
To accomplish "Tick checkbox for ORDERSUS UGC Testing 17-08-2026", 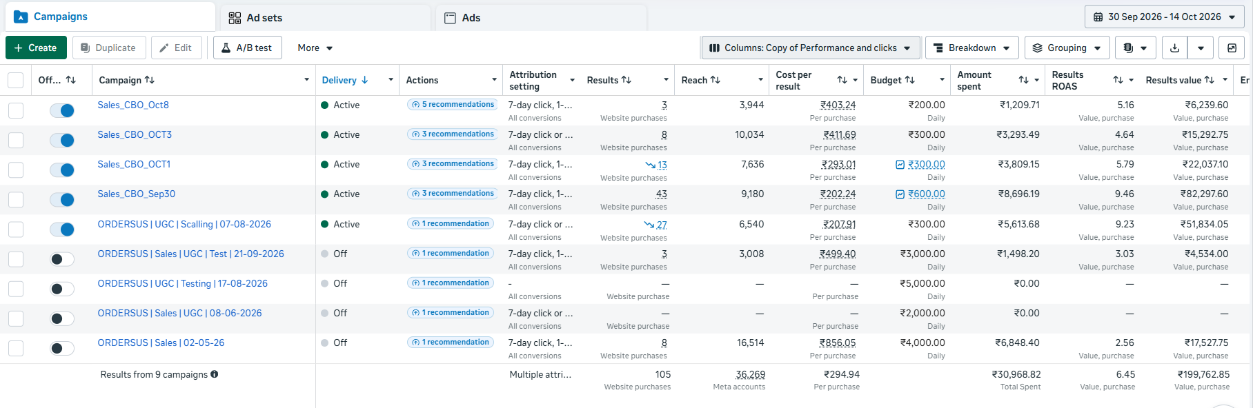I will 16,289.
